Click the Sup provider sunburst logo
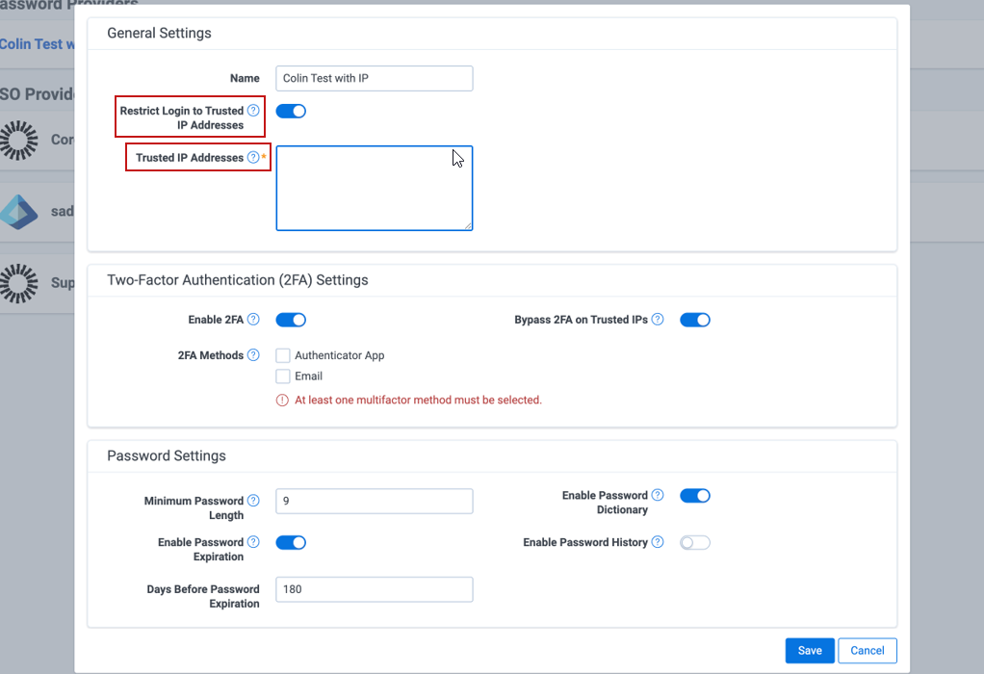 [19, 283]
